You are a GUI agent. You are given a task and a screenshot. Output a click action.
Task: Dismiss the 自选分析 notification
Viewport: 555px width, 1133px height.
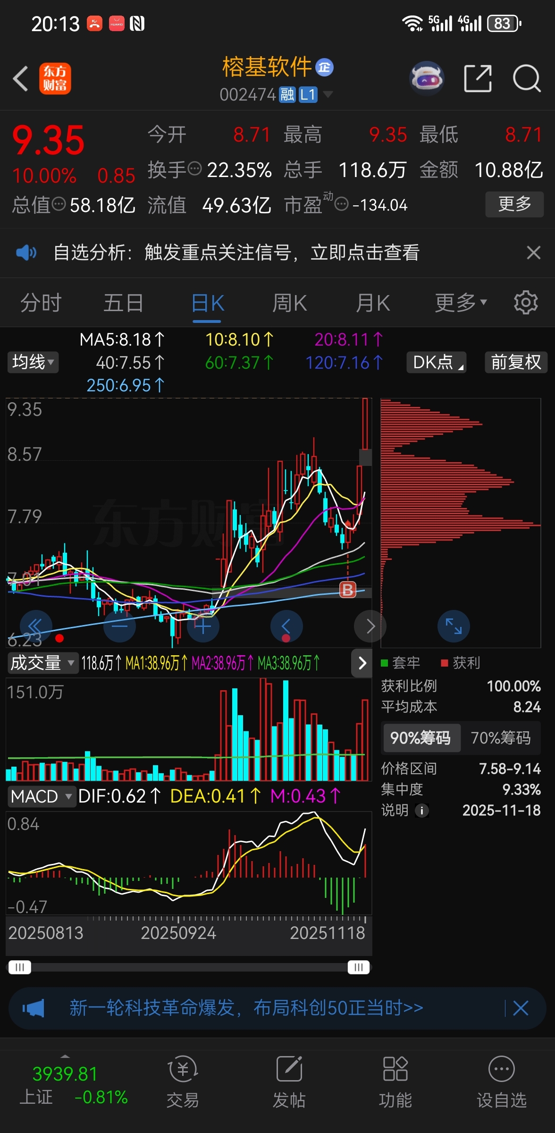tap(533, 253)
